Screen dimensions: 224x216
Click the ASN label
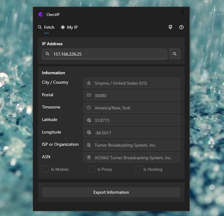click(46, 157)
